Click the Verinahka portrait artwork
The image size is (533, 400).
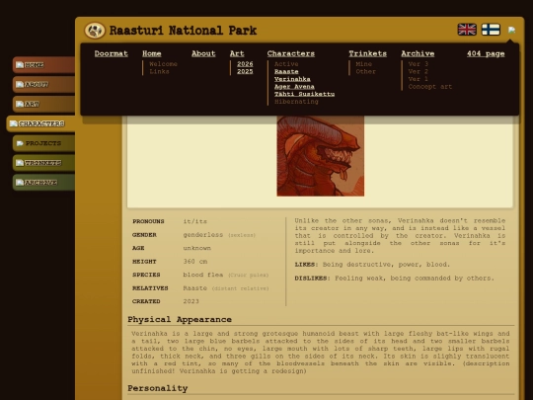tap(321, 156)
